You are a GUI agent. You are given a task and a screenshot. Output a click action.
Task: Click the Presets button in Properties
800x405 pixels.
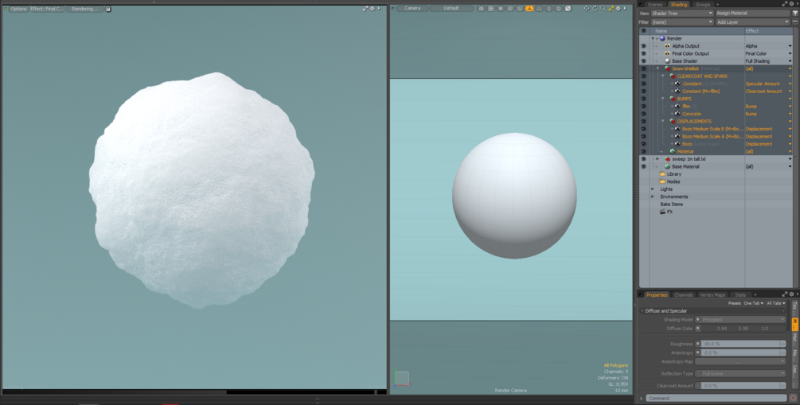pos(734,303)
